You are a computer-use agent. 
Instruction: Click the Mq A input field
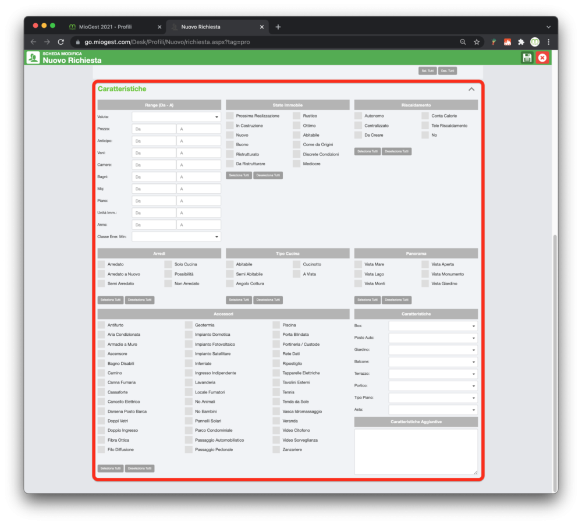(x=198, y=189)
